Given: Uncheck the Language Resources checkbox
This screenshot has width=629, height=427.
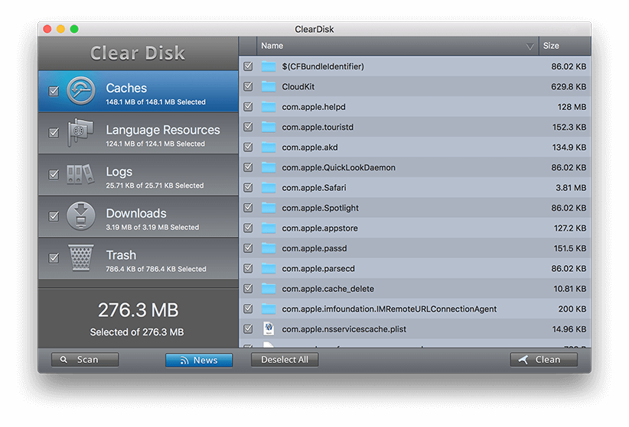Looking at the screenshot, I should pyautogui.click(x=54, y=133).
